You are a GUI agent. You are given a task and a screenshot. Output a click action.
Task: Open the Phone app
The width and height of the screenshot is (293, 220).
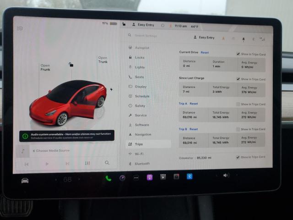[109, 178]
